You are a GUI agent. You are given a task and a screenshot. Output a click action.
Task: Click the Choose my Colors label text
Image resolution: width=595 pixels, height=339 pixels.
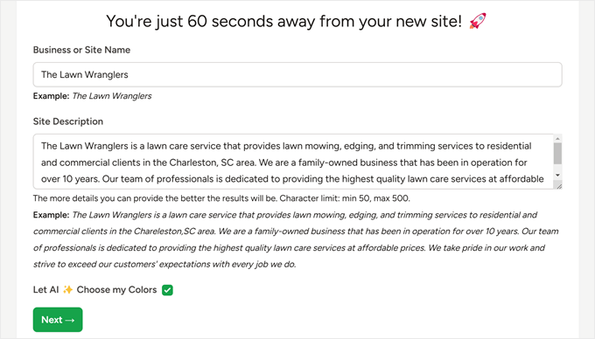116,290
